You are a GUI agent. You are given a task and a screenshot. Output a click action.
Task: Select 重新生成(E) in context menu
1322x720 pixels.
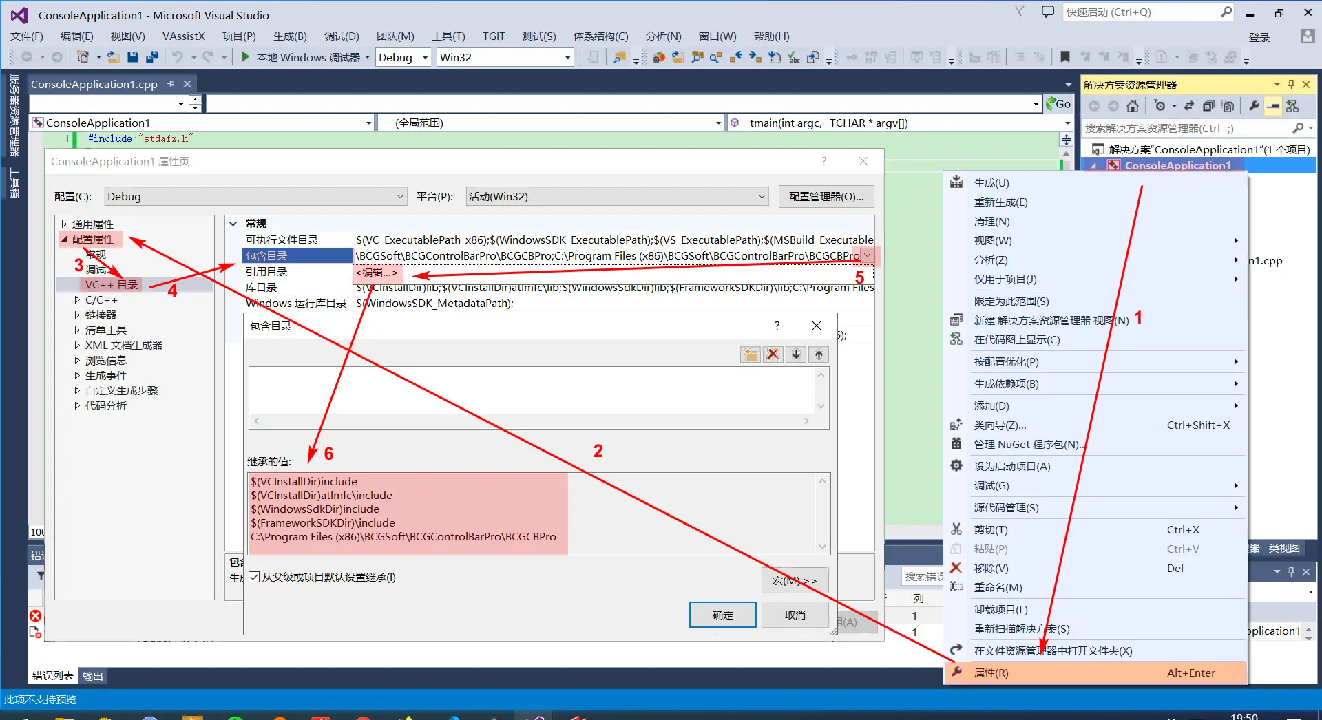[1095, 202]
